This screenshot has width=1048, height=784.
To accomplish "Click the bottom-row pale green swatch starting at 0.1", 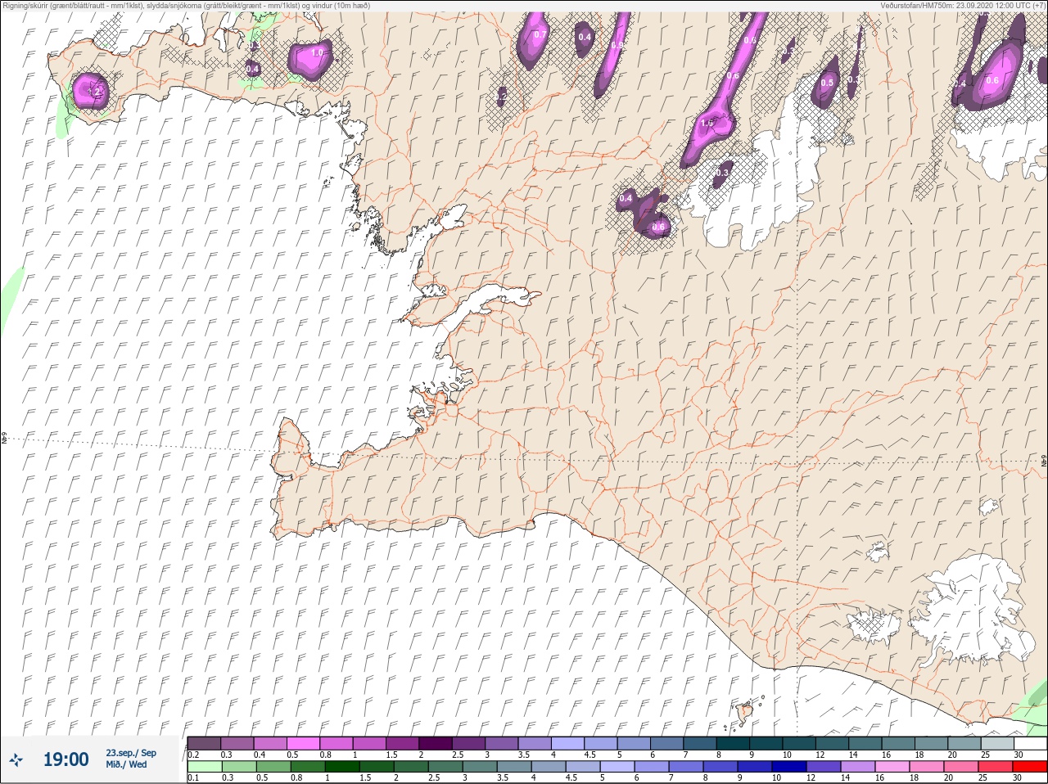I will coord(205,767).
